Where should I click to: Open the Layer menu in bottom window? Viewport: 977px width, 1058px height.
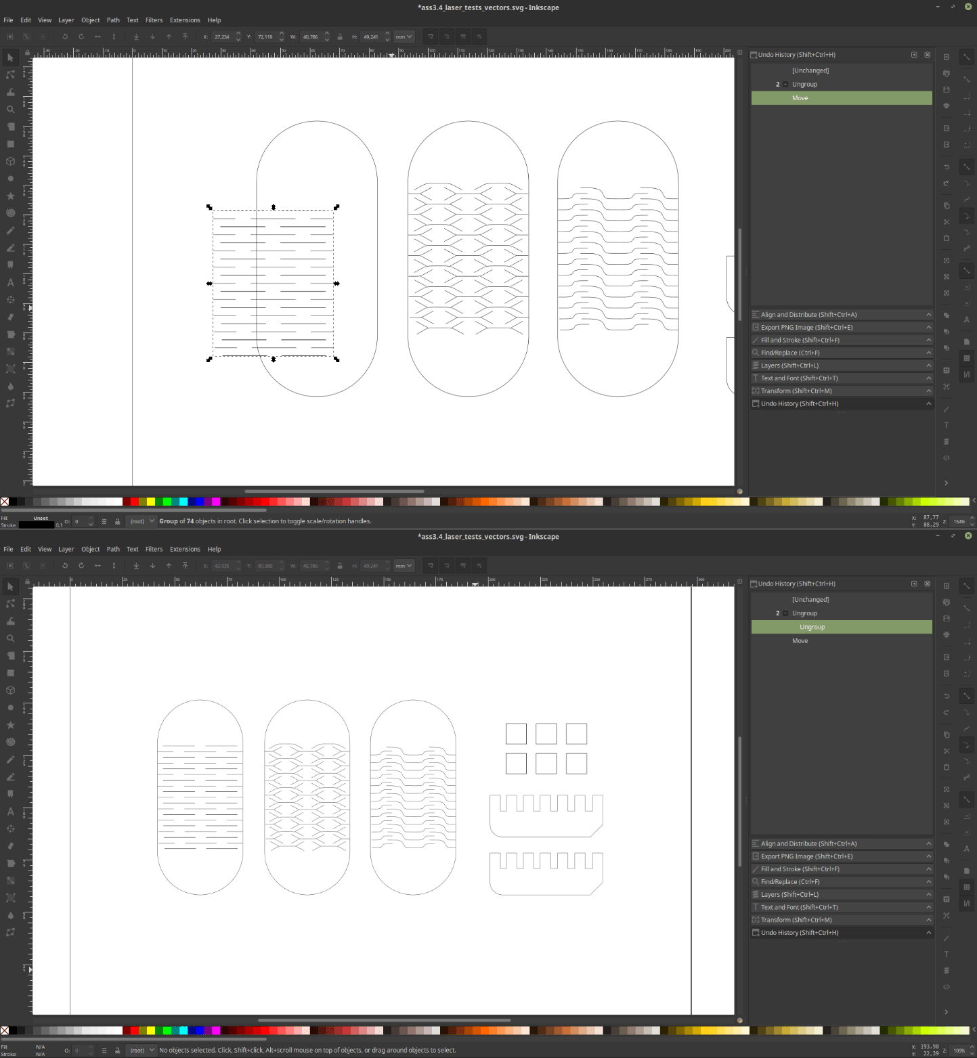[66, 550]
